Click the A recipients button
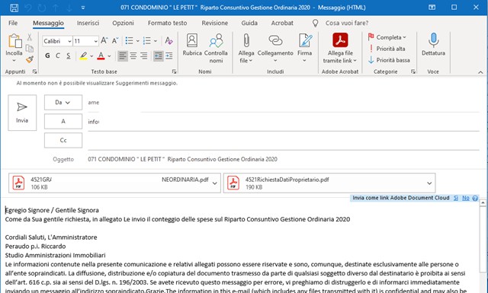 pyautogui.click(x=63, y=121)
